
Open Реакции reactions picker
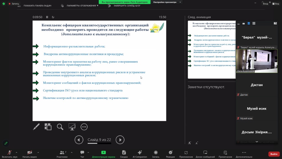tap(170, 153)
